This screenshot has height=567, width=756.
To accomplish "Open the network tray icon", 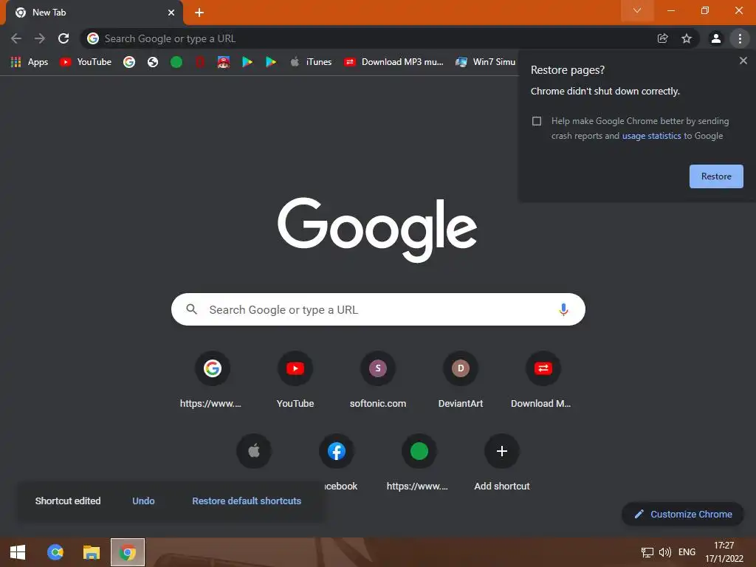I will [647, 552].
